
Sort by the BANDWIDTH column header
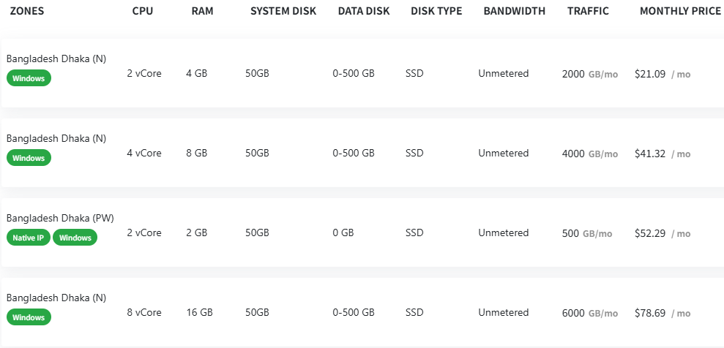coord(514,11)
